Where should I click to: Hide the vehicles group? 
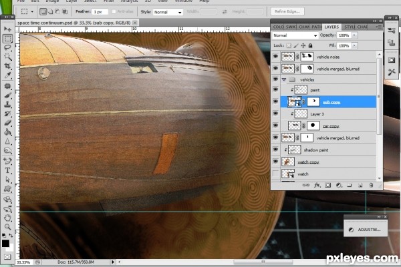(275, 79)
